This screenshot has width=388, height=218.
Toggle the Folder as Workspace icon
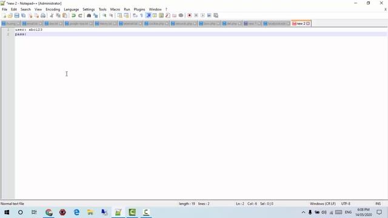click(174, 16)
